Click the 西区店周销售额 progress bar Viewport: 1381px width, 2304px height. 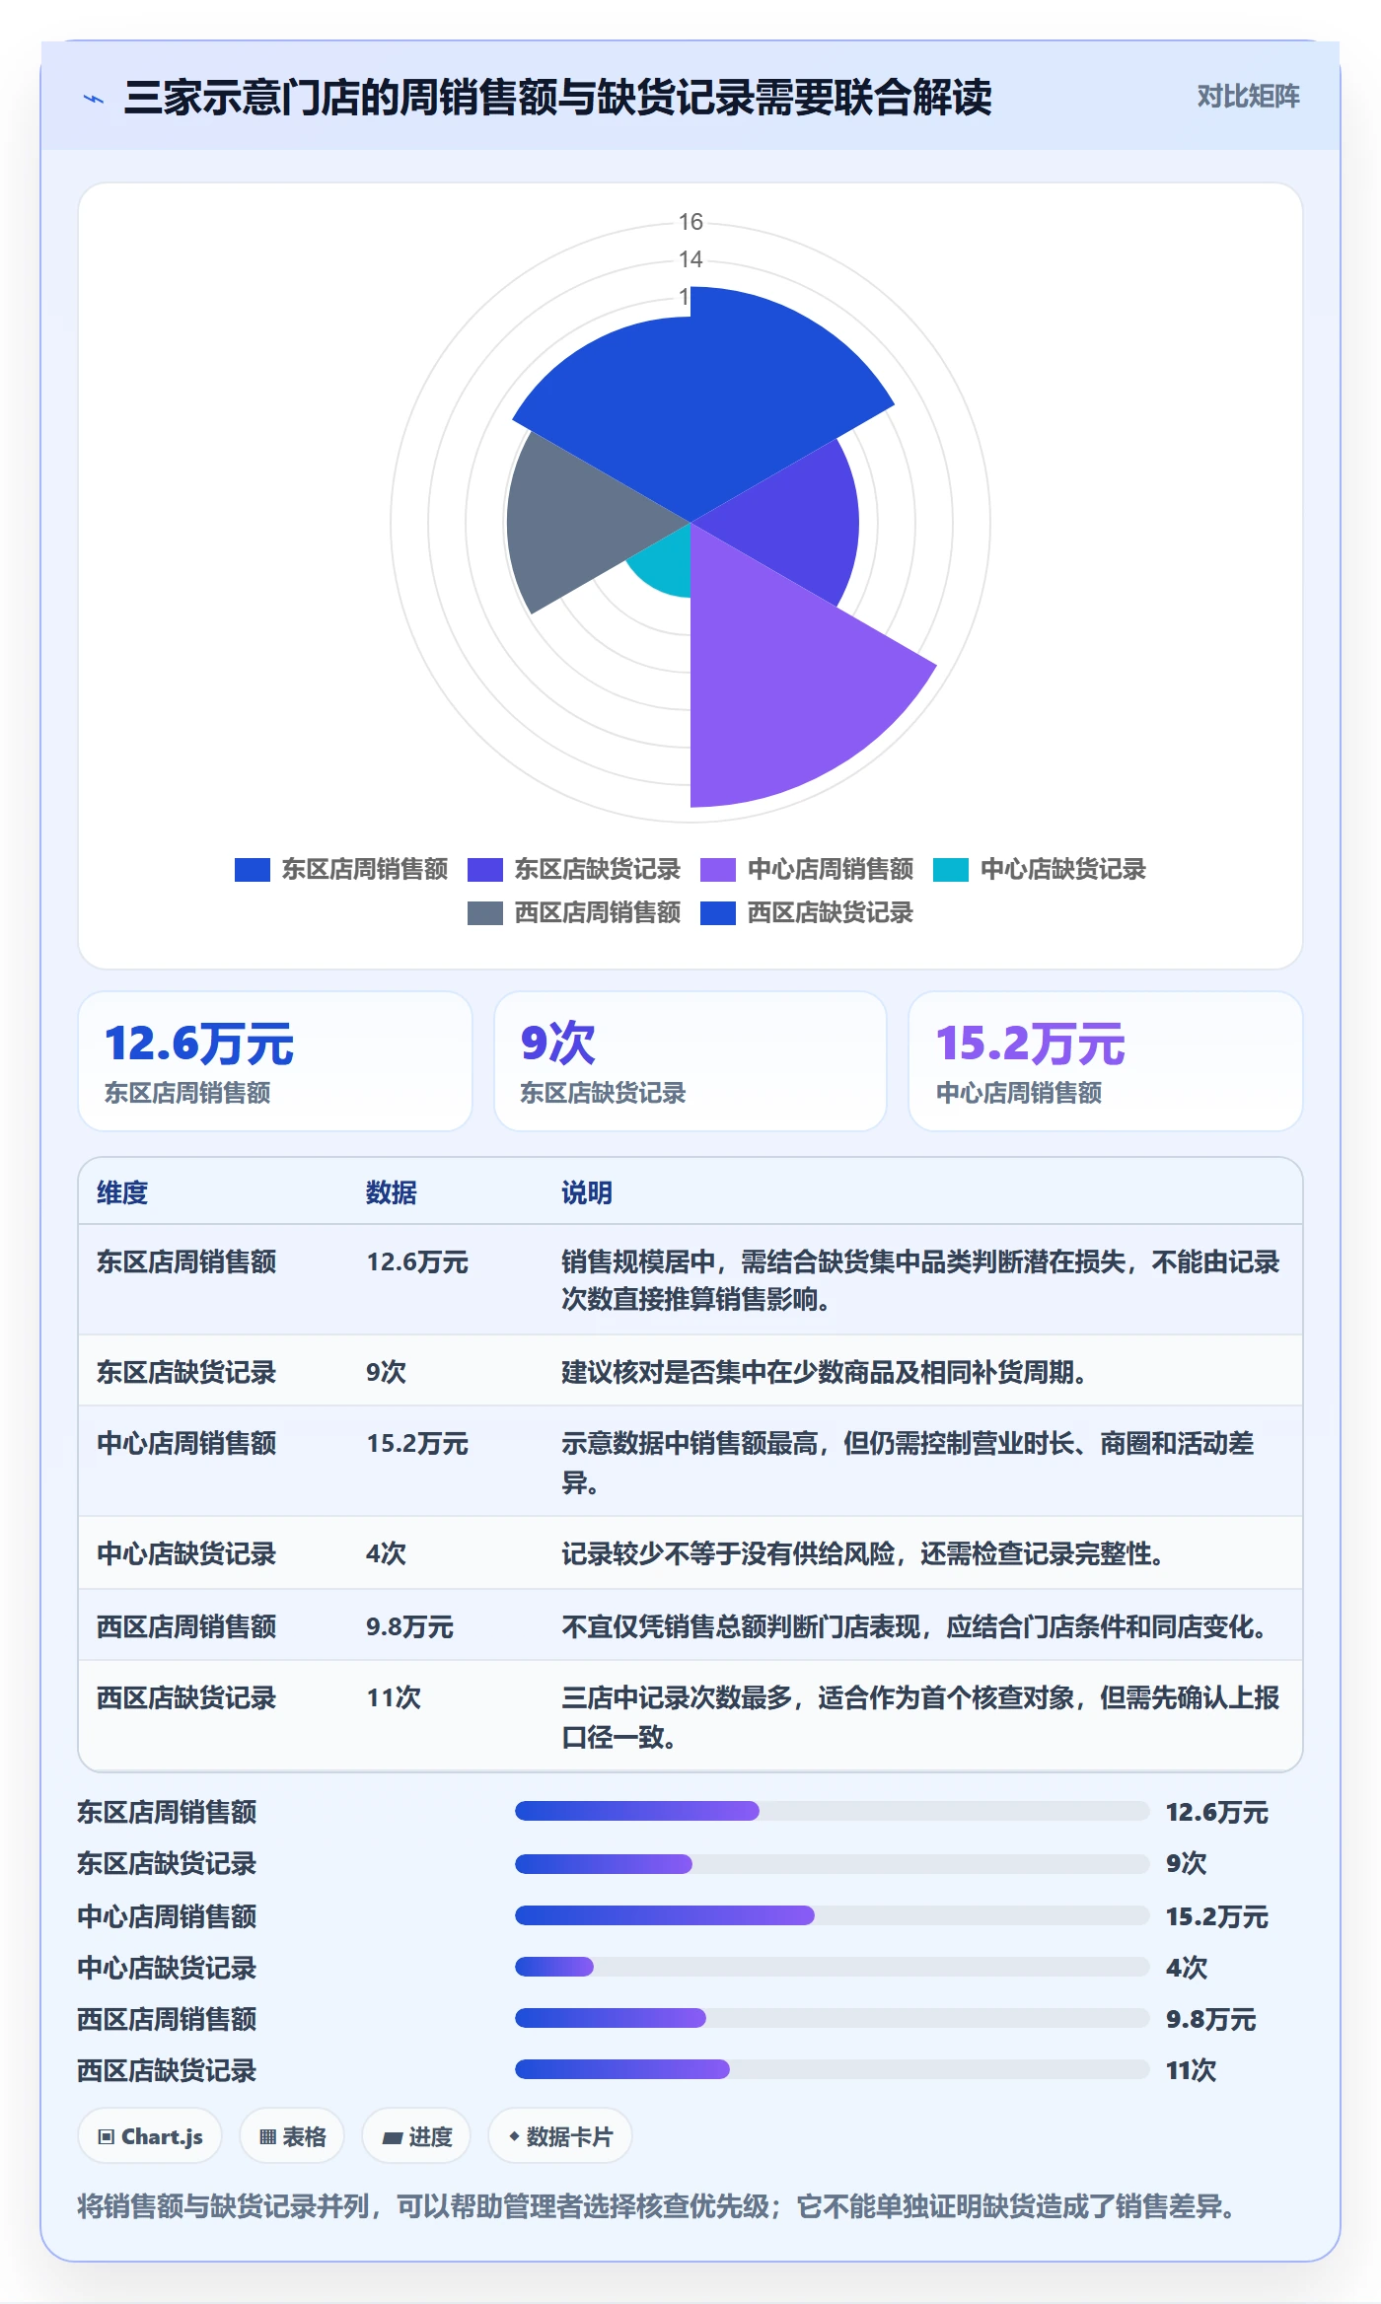pos(833,2018)
